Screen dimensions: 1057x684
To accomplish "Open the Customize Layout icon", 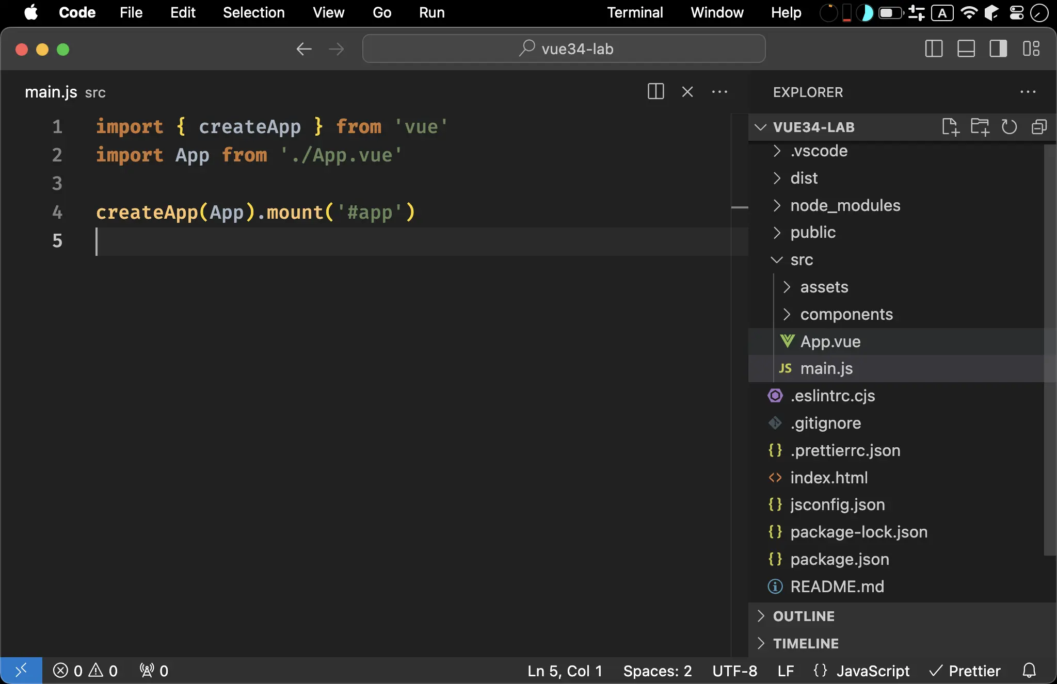I will pyautogui.click(x=1031, y=49).
